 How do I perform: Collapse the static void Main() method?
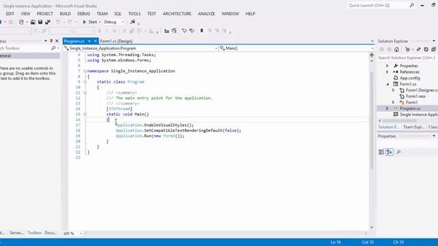pyautogui.click(x=85, y=114)
